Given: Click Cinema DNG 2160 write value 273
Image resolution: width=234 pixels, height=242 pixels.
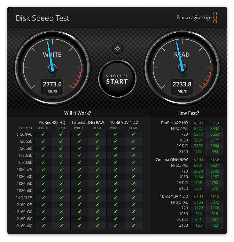Looking at the screenshot, I should click(199, 189).
